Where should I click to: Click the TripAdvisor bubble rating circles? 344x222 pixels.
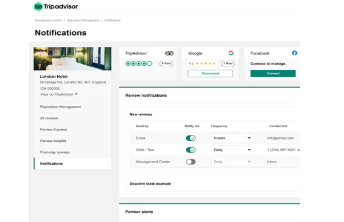(x=139, y=64)
